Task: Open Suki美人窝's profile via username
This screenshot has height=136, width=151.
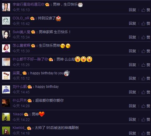Action: [21, 32]
